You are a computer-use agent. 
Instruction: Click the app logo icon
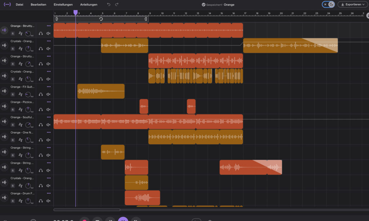pos(7,4)
